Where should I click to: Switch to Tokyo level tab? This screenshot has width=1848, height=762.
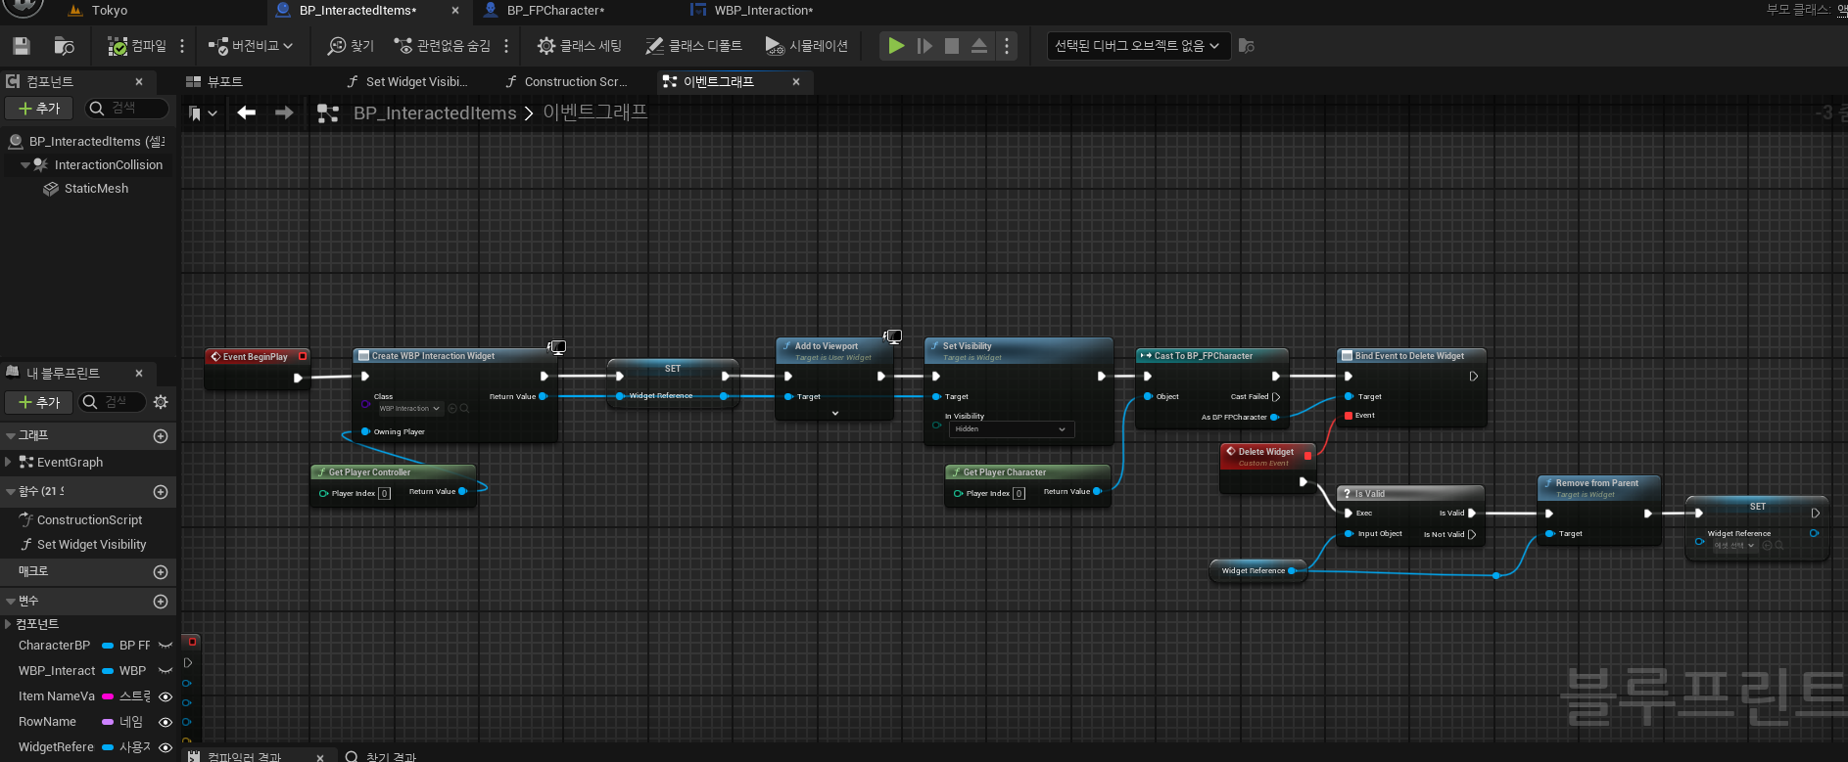[x=110, y=11]
